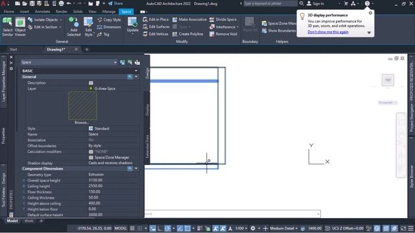Click Make Associative
The image size is (415, 233).
click(x=189, y=19)
